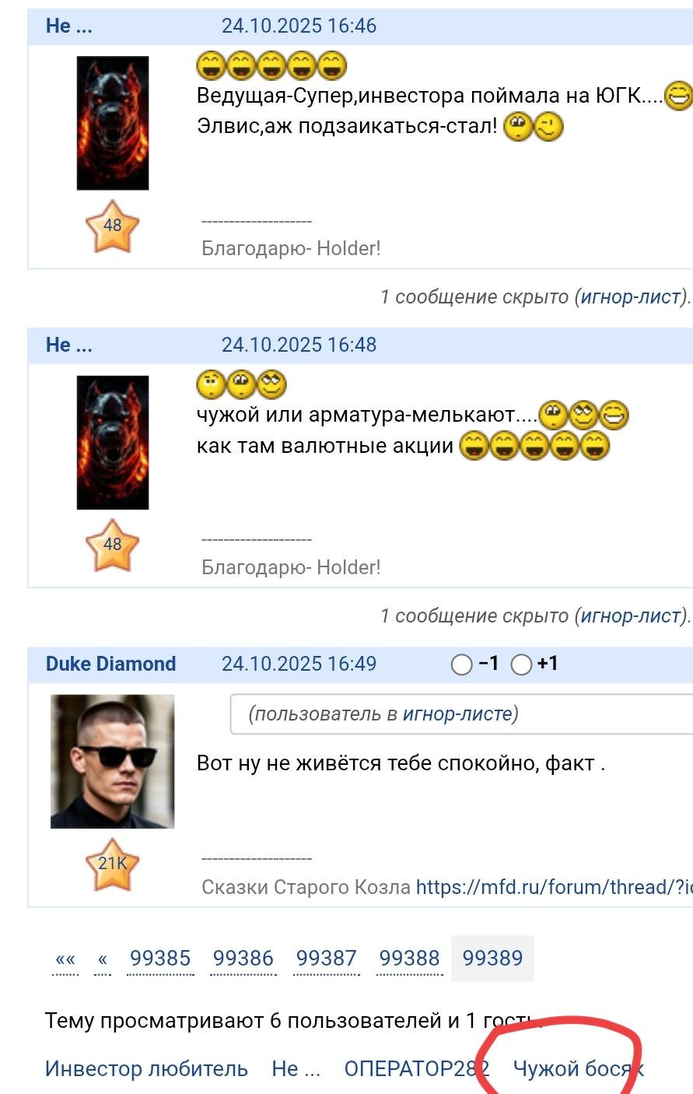The height and width of the screenshot is (1094, 693).
Task: Open page 99388 in pagination
Action: (410, 959)
